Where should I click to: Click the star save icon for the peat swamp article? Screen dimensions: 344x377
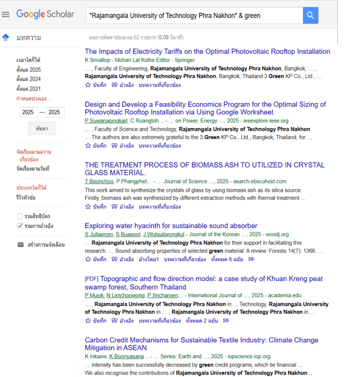[88, 321]
